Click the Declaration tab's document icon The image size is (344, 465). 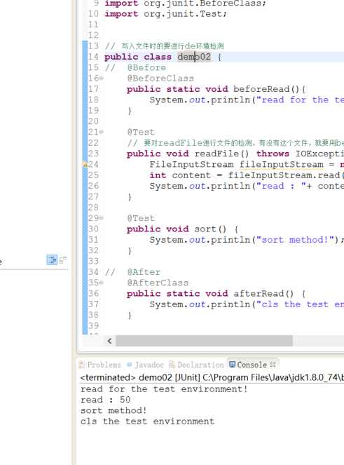(x=172, y=365)
